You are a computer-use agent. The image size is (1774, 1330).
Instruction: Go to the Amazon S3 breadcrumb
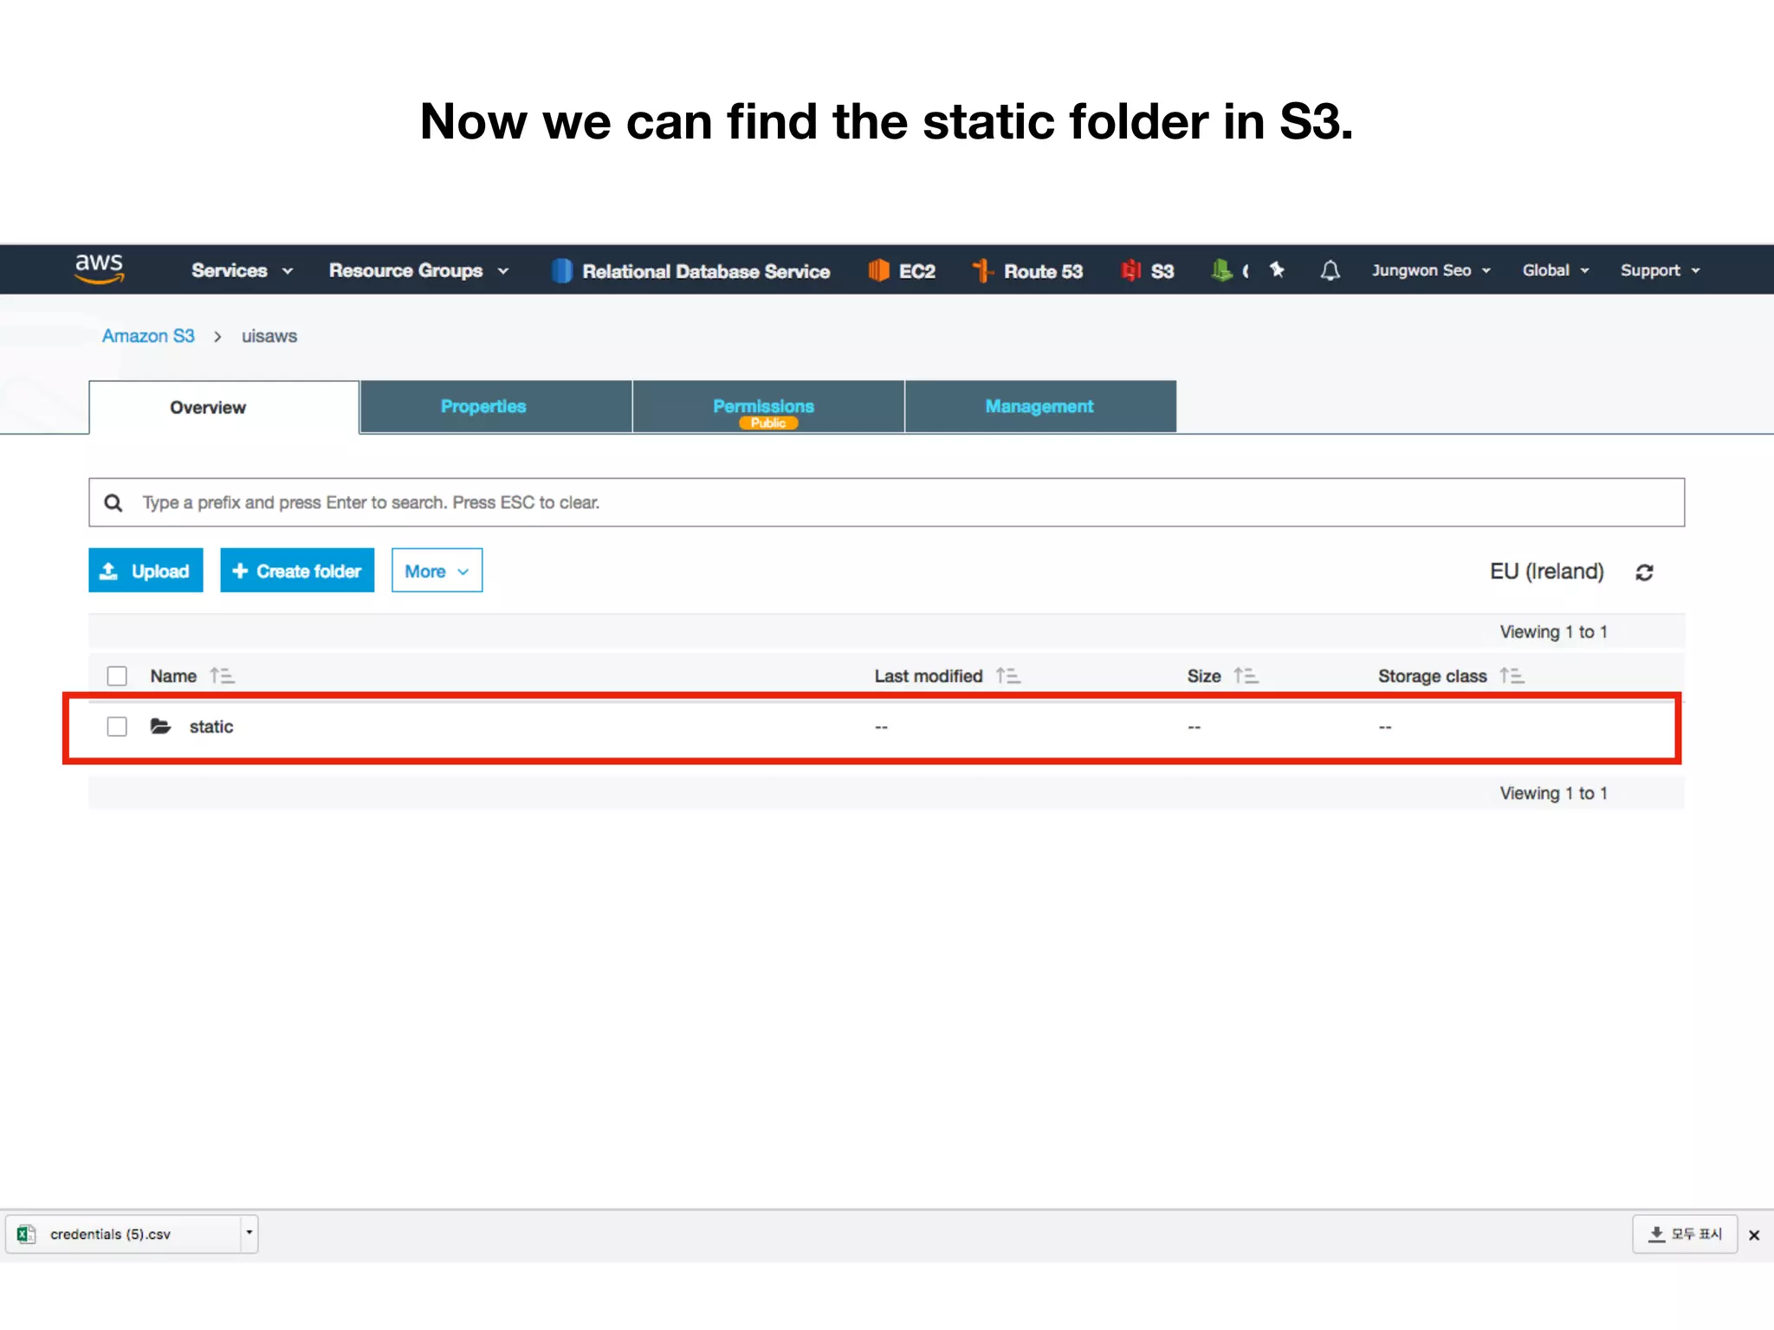(x=148, y=336)
